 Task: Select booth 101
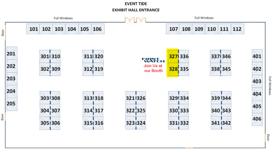pos(33,29)
